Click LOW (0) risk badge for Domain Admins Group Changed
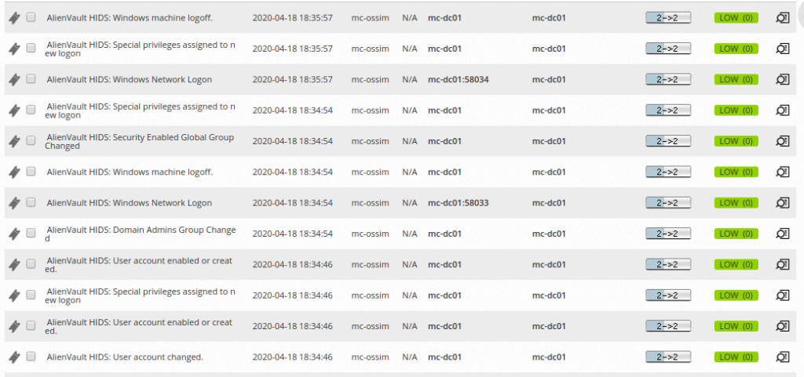This screenshot has height=377, width=804. 736,234
